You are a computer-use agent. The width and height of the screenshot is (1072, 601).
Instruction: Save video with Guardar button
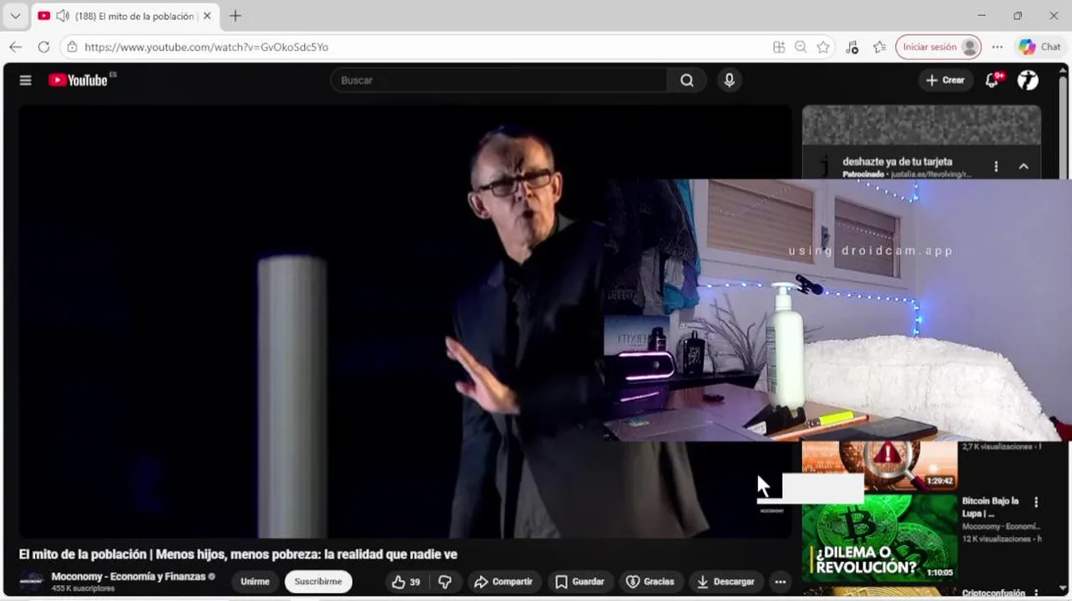point(580,582)
